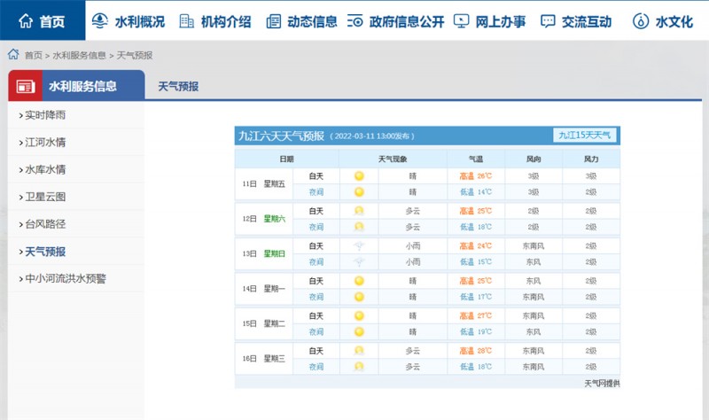Click sunny icon for 15日 夜间

pyautogui.click(x=359, y=331)
